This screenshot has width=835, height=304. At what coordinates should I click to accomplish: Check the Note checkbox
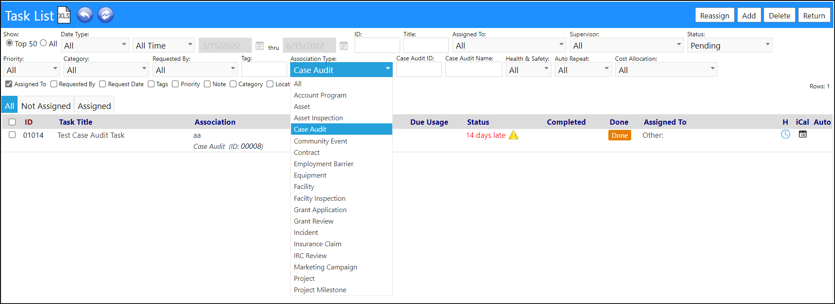click(207, 84)
